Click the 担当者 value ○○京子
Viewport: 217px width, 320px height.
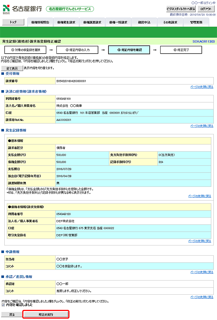(x=62, y=259)
